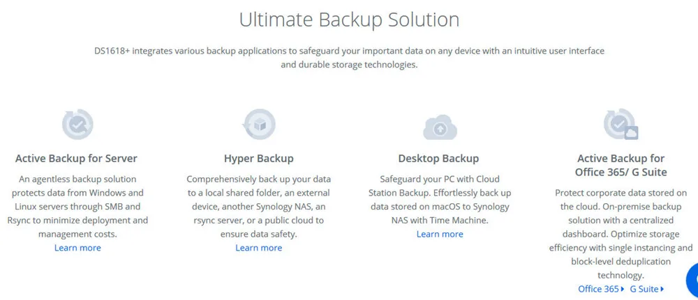Follow the Learn more link under Hyper Backup
Viewport: 698px width, 300px height.
pos(259,248)
